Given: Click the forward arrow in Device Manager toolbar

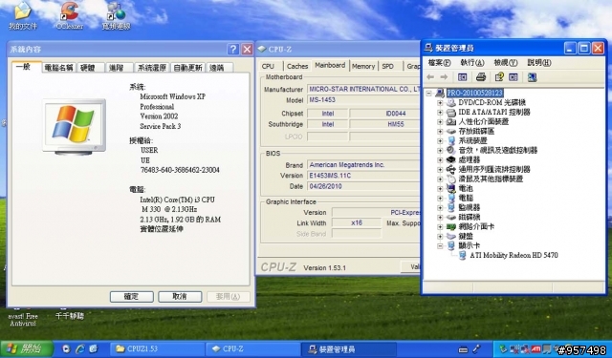Looking at the screenshot, I should [x=444, y=77].
